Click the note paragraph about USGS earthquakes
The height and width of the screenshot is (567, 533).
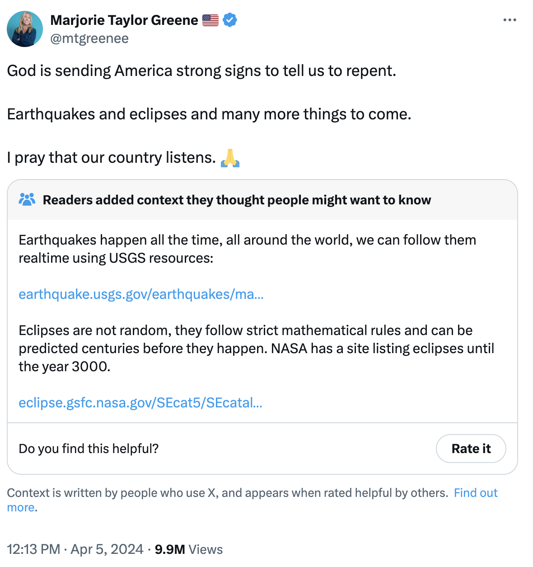click(247, 249)
